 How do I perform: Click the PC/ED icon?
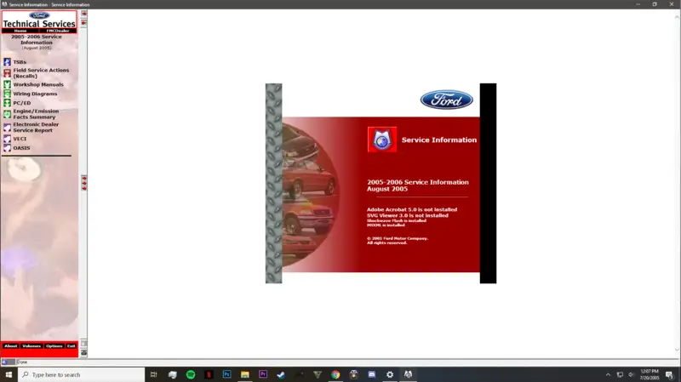[7, 103]
